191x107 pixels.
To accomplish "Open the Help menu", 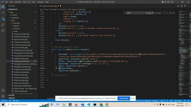I will [47, 2].
